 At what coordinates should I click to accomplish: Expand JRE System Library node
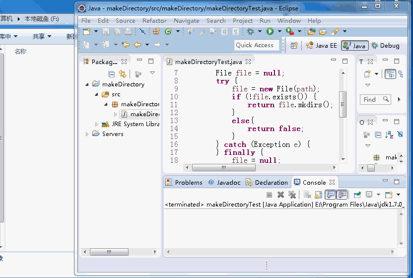pyautogui.click(x=96, y=124)
